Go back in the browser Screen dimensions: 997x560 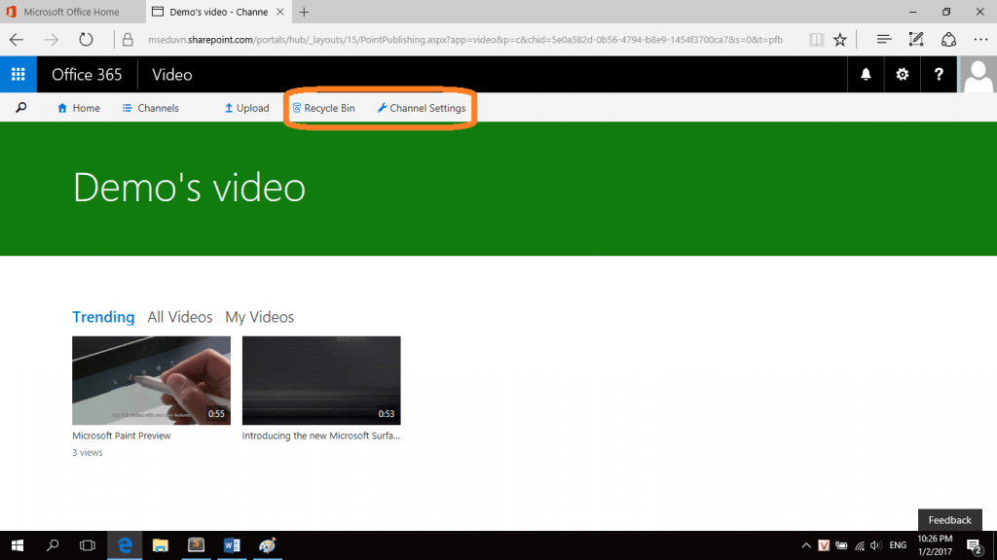tap(17, 39)
